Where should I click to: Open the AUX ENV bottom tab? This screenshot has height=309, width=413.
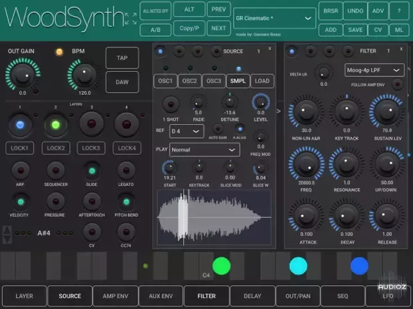[x=161, y=296]
